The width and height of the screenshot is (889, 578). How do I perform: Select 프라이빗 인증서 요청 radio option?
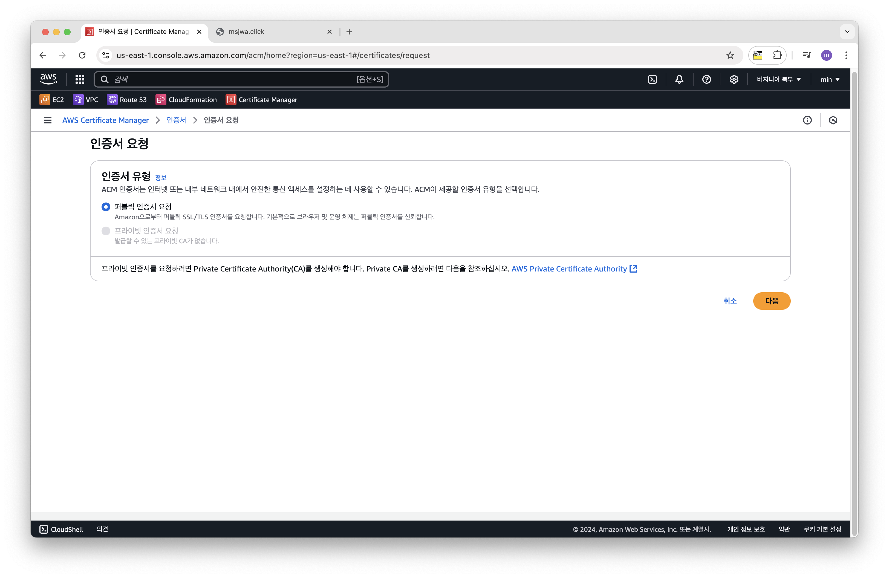(106, 231)
